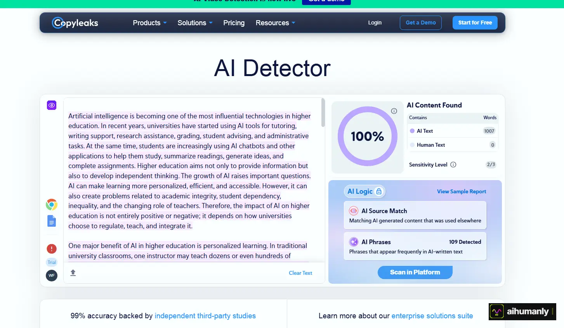Click the text box vertical scrollbar
This screenshot has width=564, height=328.
click(323, 113)
